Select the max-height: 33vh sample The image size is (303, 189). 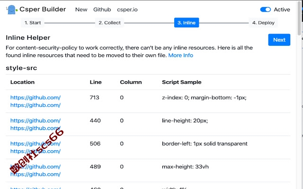(185, 167)
